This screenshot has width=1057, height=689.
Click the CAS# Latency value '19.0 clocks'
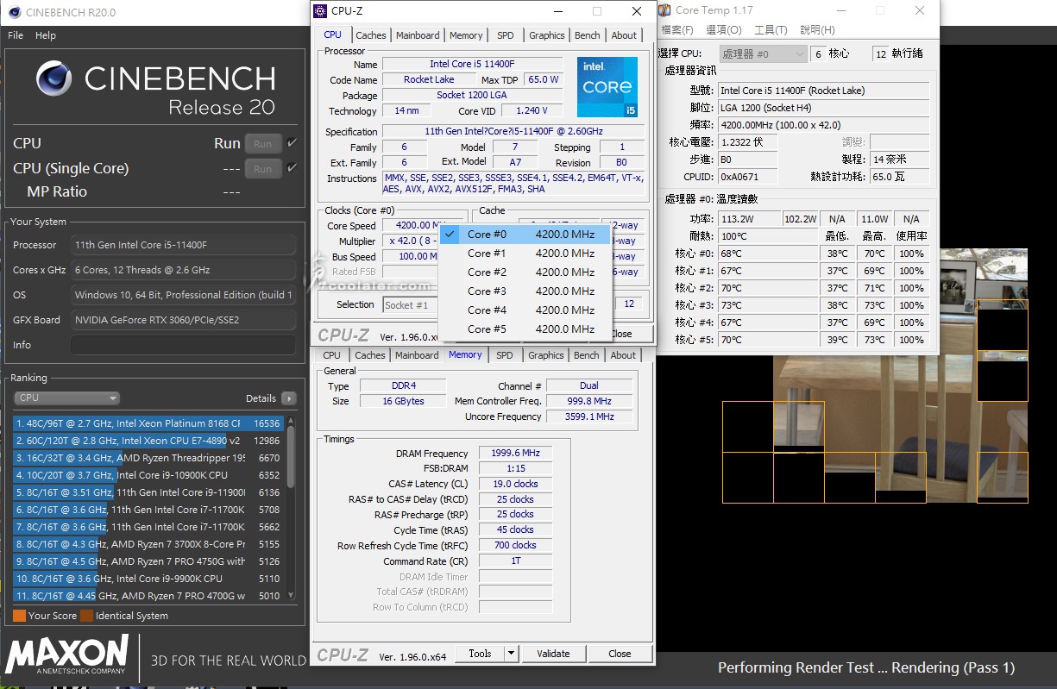point(515,484)
